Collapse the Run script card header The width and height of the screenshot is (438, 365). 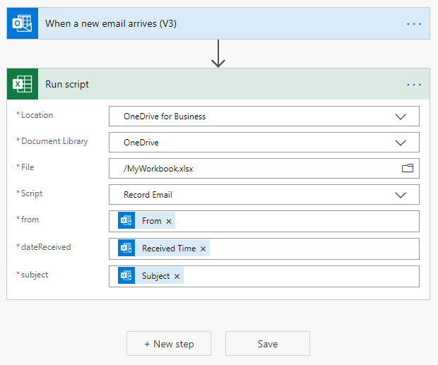[212, 85]
